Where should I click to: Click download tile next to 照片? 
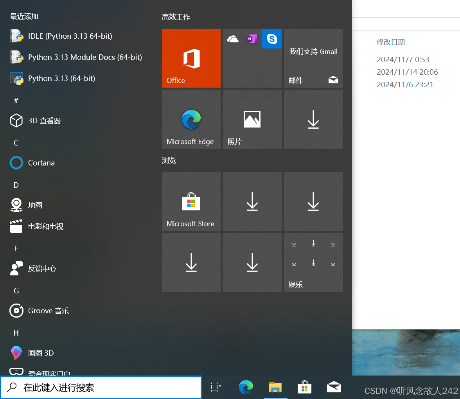313,119
